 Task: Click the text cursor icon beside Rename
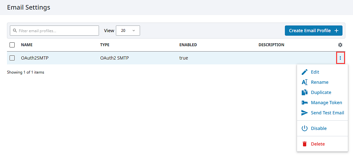click(x=304, y=82)
